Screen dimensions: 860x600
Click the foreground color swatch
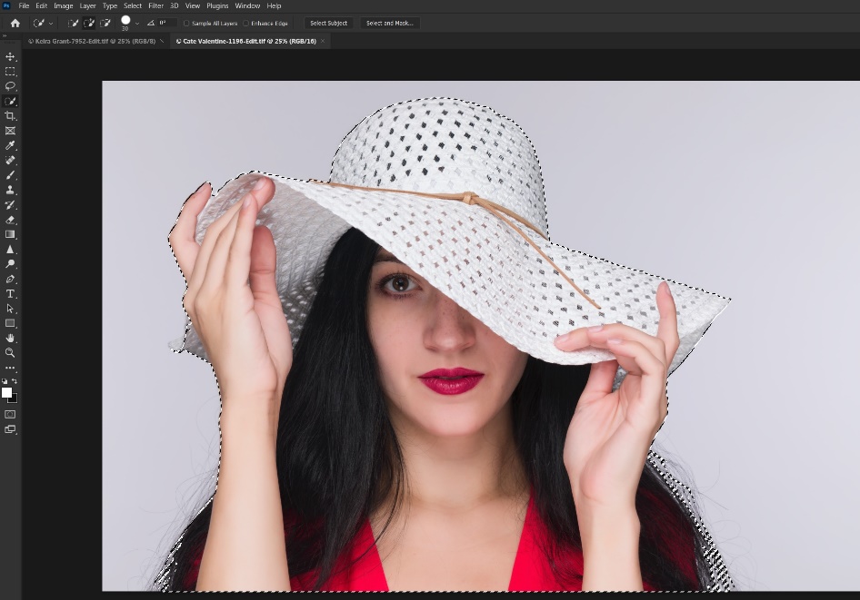coord(6,392)
